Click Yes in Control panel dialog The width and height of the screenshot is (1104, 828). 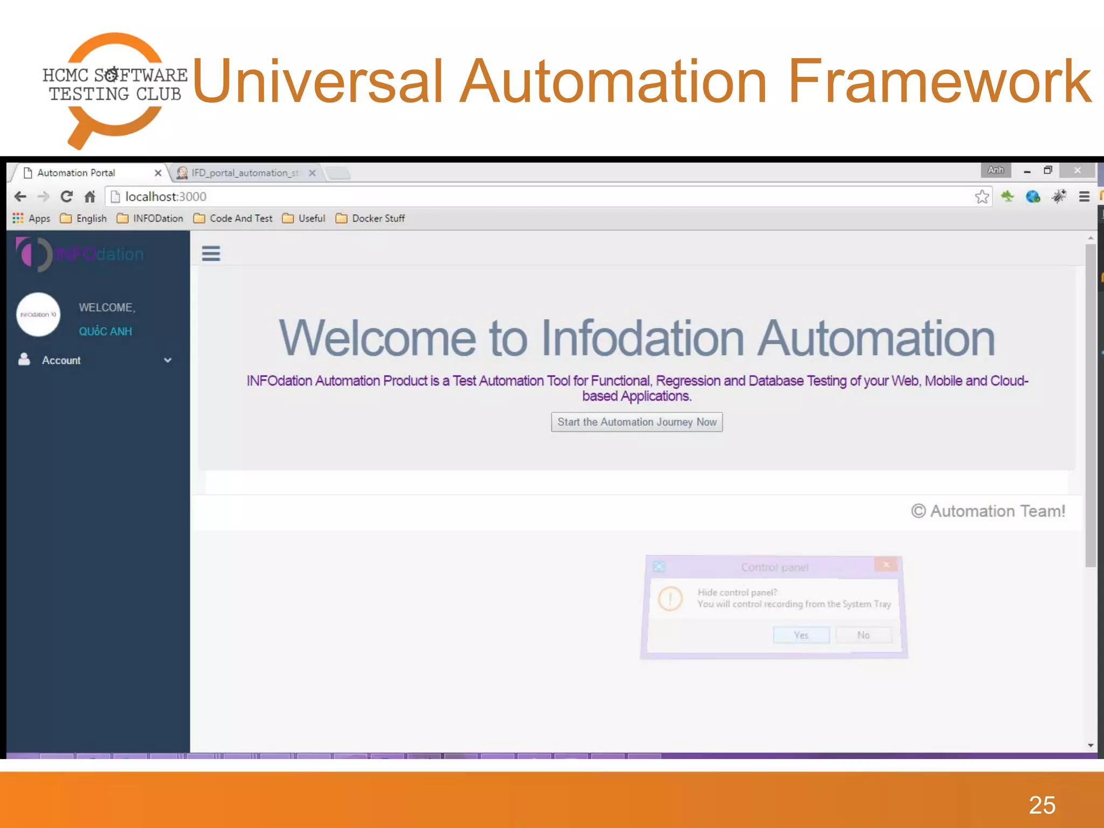coord(801,635)
